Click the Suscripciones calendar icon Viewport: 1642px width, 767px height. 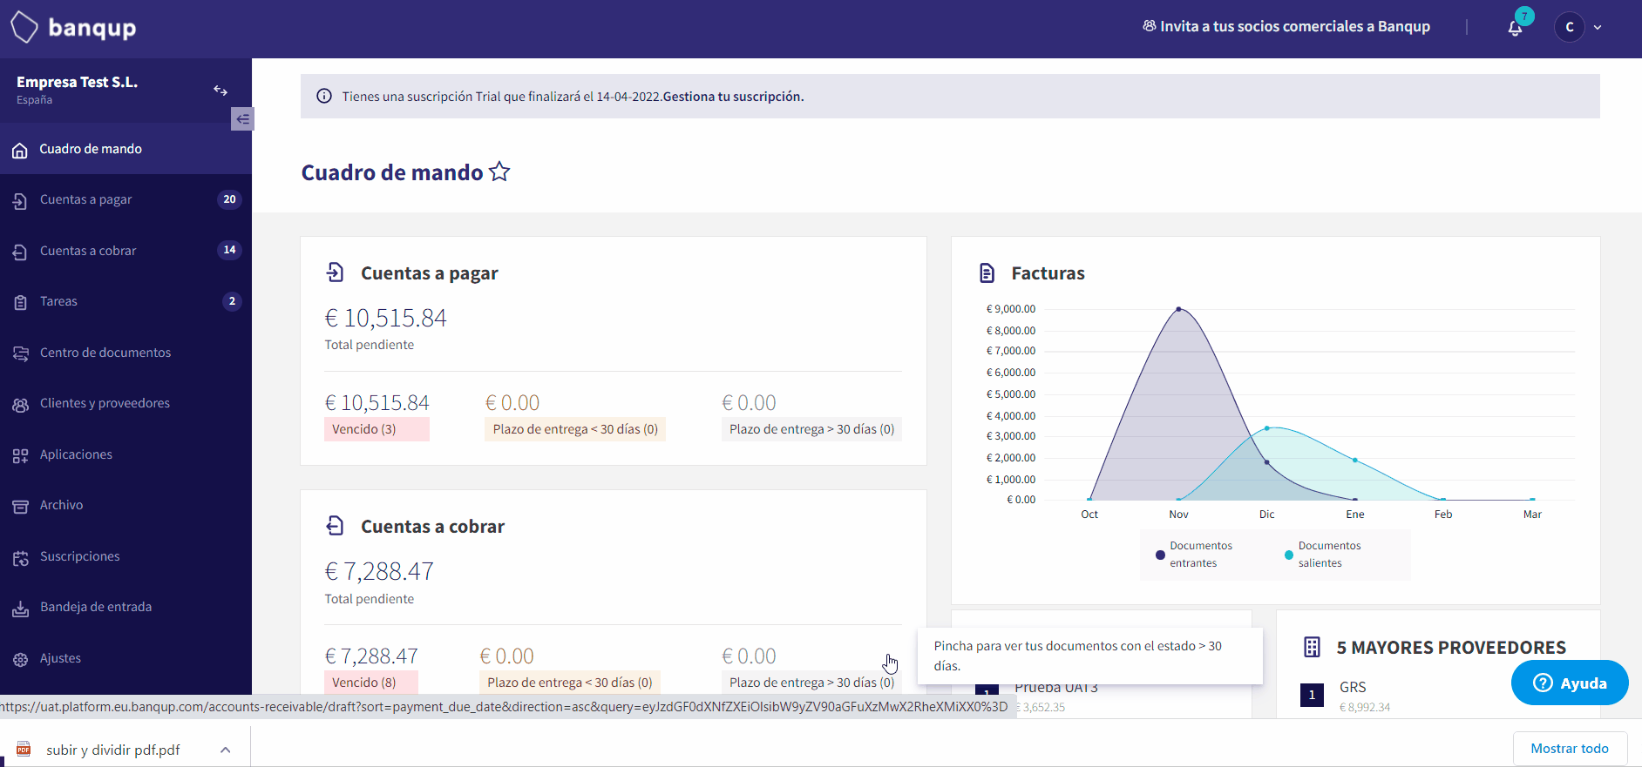pos(21,557)
